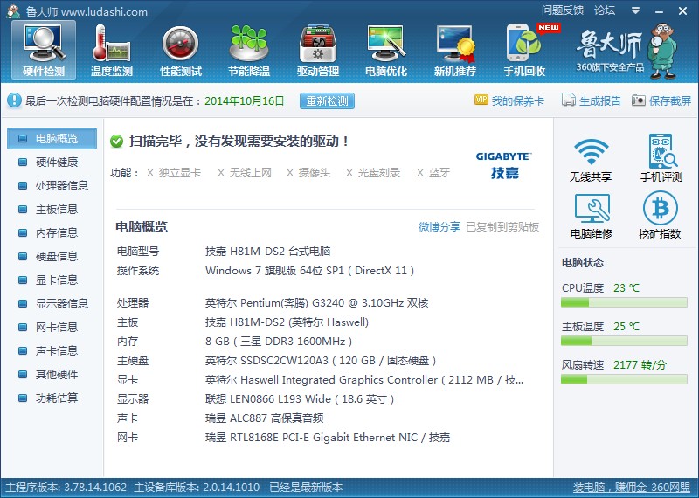The image size is (699, 498).
Task: Click the Haswell Integrated Graphics Controller text
Action: pyautogui.click(x=364, y=380)
